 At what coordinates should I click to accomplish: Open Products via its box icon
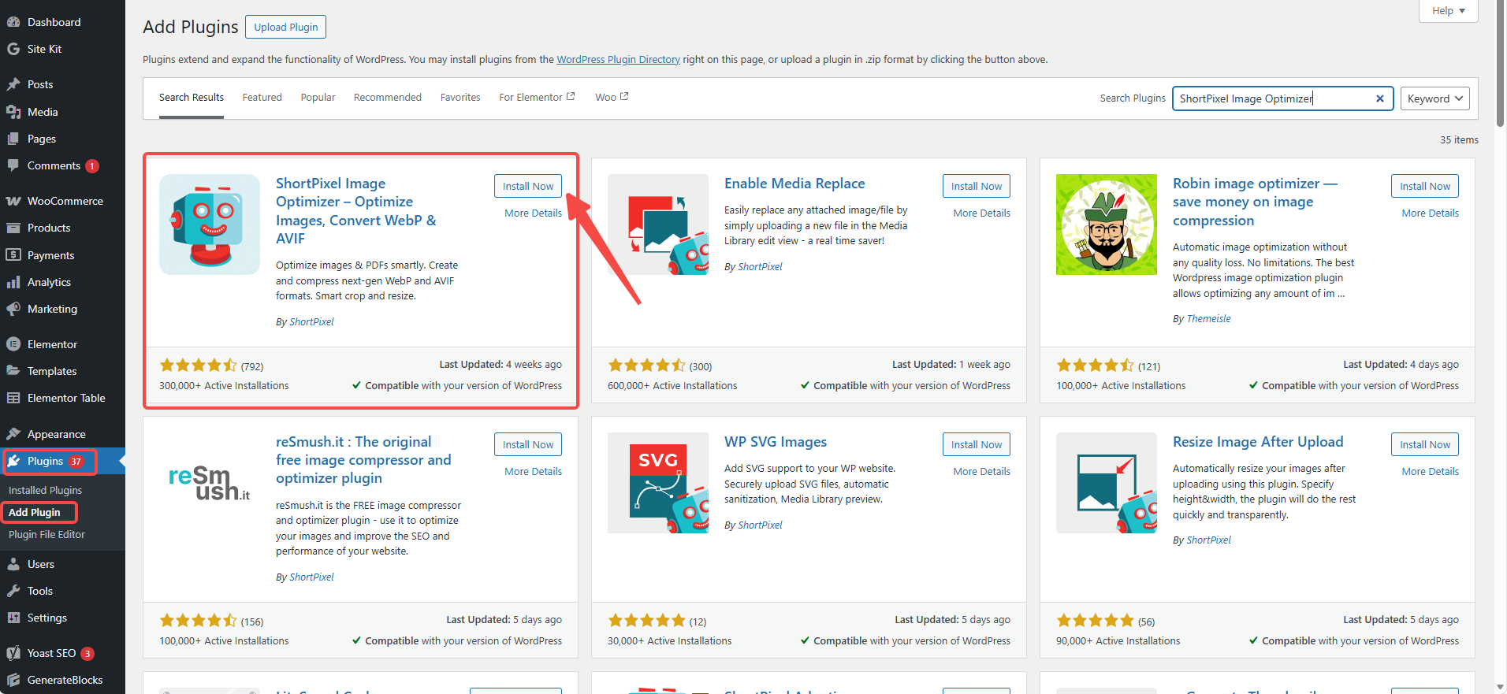(13, 228)
